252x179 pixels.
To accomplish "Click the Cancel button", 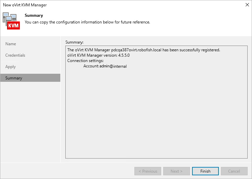I will [x=234, y=171].
